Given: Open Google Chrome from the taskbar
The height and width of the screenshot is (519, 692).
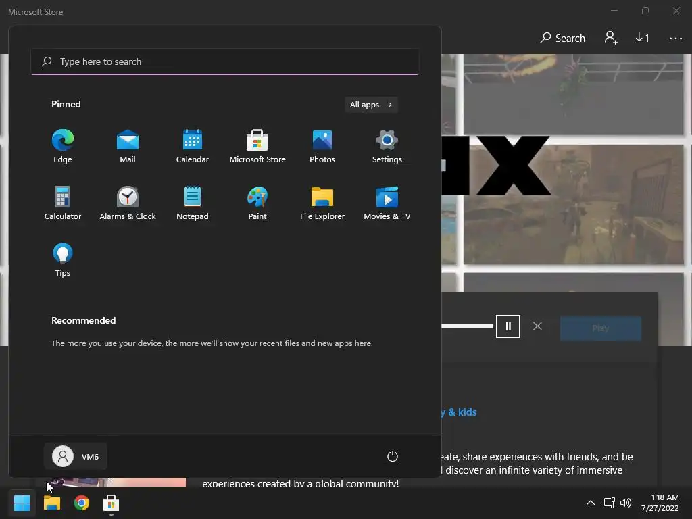Looking at the screenshot, I should point(82,503).
